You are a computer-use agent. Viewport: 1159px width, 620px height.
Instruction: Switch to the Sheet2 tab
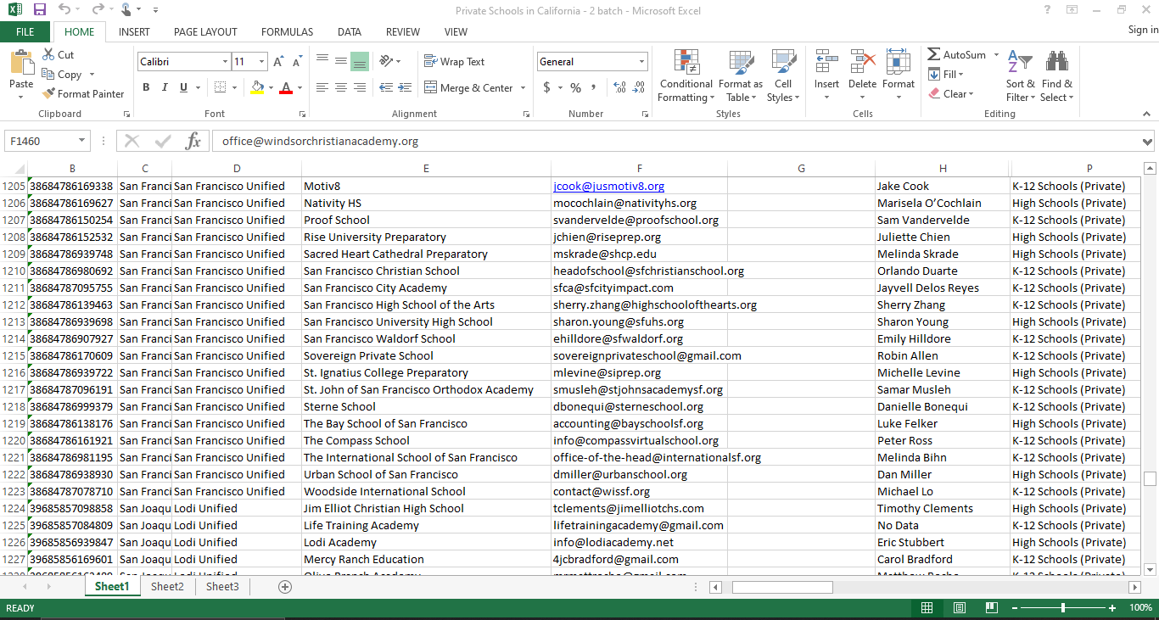[x=167, y=587]
